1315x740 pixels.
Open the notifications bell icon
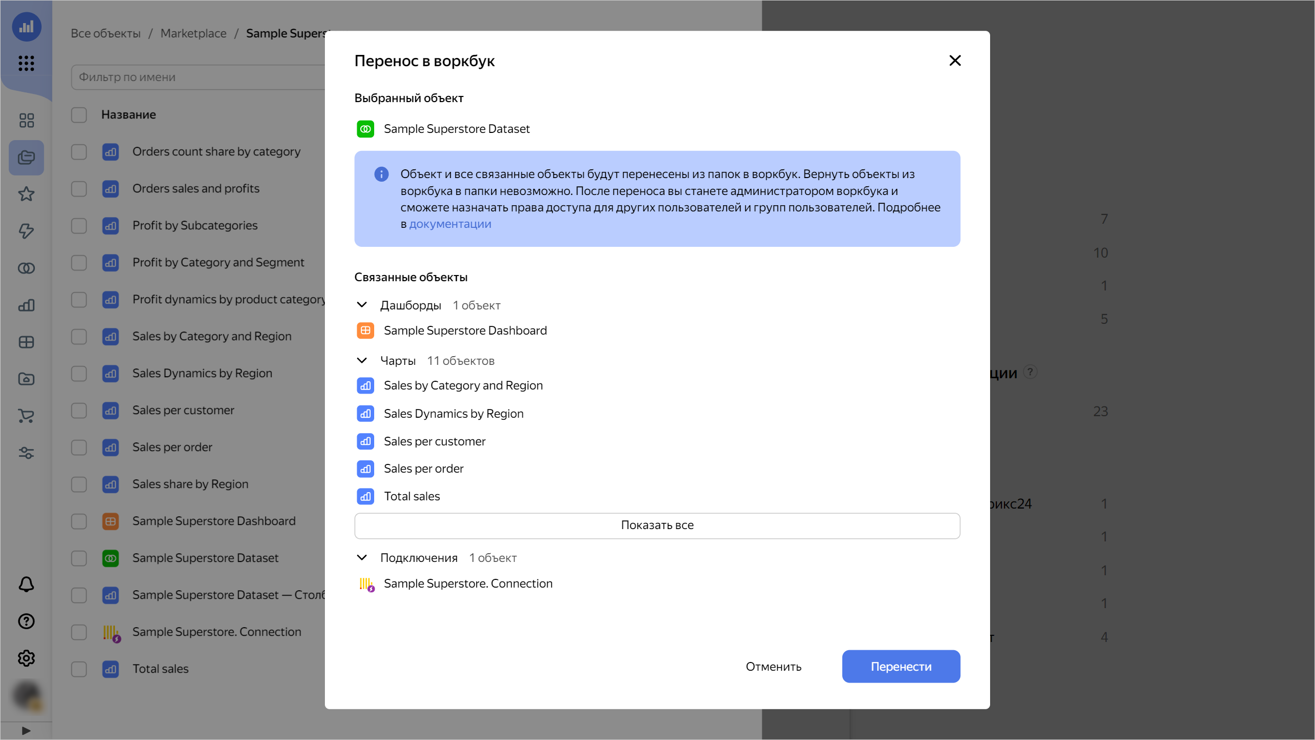tap(26, 585)
